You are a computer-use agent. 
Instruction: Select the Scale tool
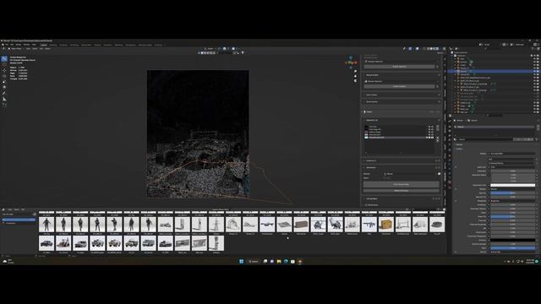(4, 82)
